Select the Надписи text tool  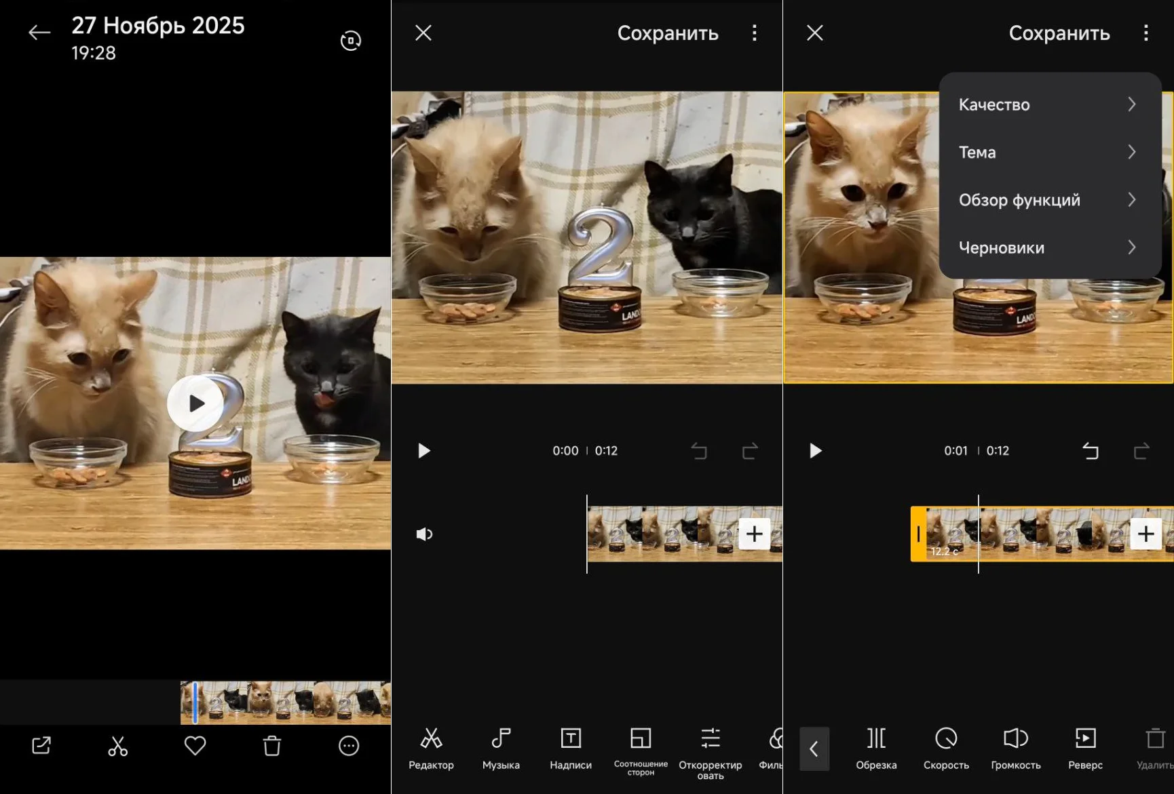point(571,748)
